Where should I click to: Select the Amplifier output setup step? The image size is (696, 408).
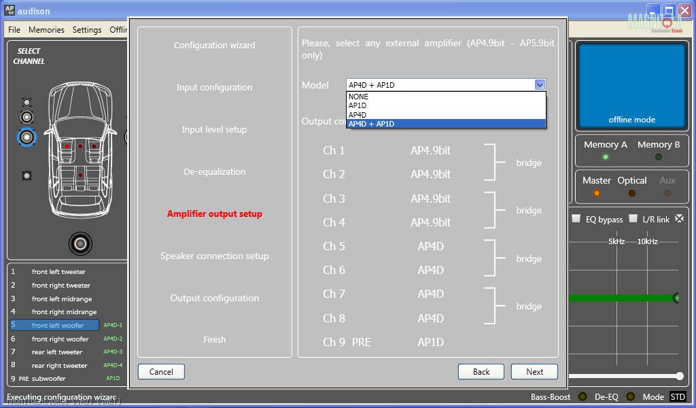click(x=214, y=214)
